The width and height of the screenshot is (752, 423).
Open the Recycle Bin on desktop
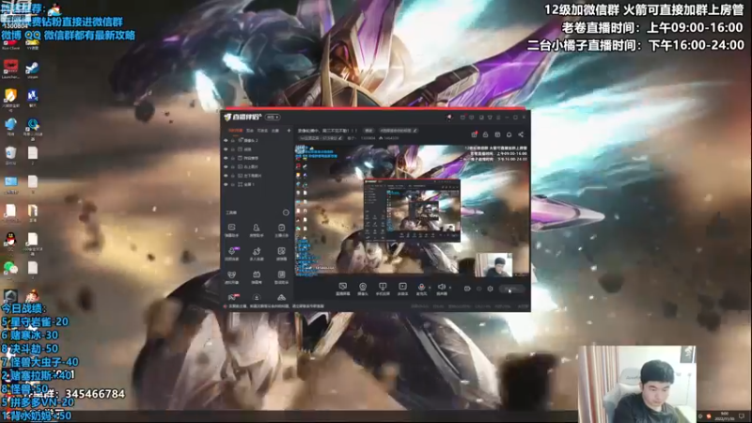(x=10, y=155)
